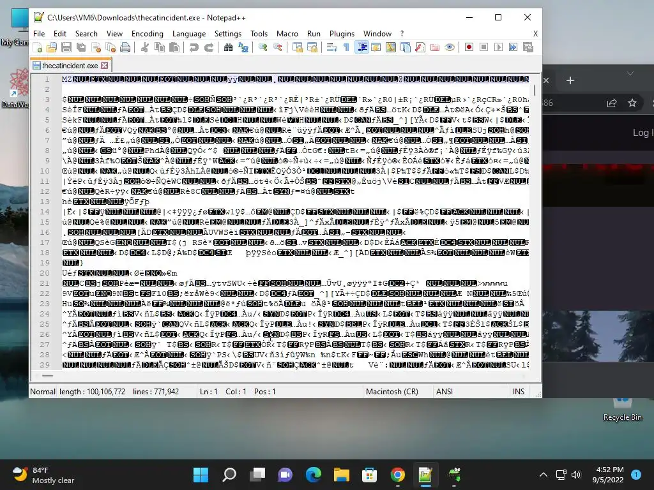654x490 pixels.
Task: Click Macintosh (CR) in status bar
Action: tap(392, 392)
